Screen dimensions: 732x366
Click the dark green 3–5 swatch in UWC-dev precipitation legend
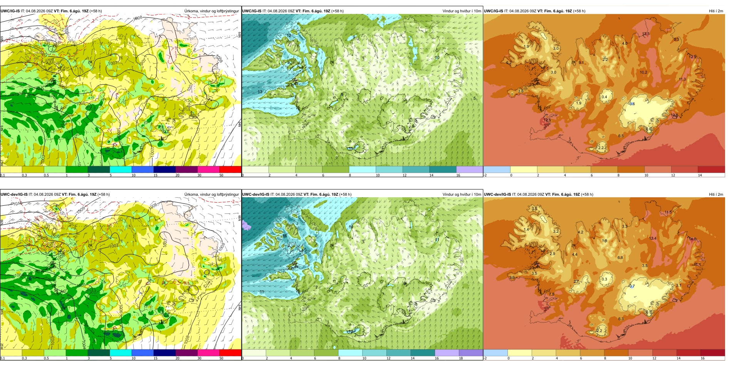pyautogui.click(x=99, y=353)
